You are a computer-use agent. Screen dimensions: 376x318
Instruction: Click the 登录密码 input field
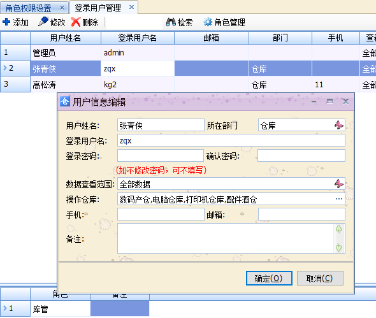[x=161, y=155]
